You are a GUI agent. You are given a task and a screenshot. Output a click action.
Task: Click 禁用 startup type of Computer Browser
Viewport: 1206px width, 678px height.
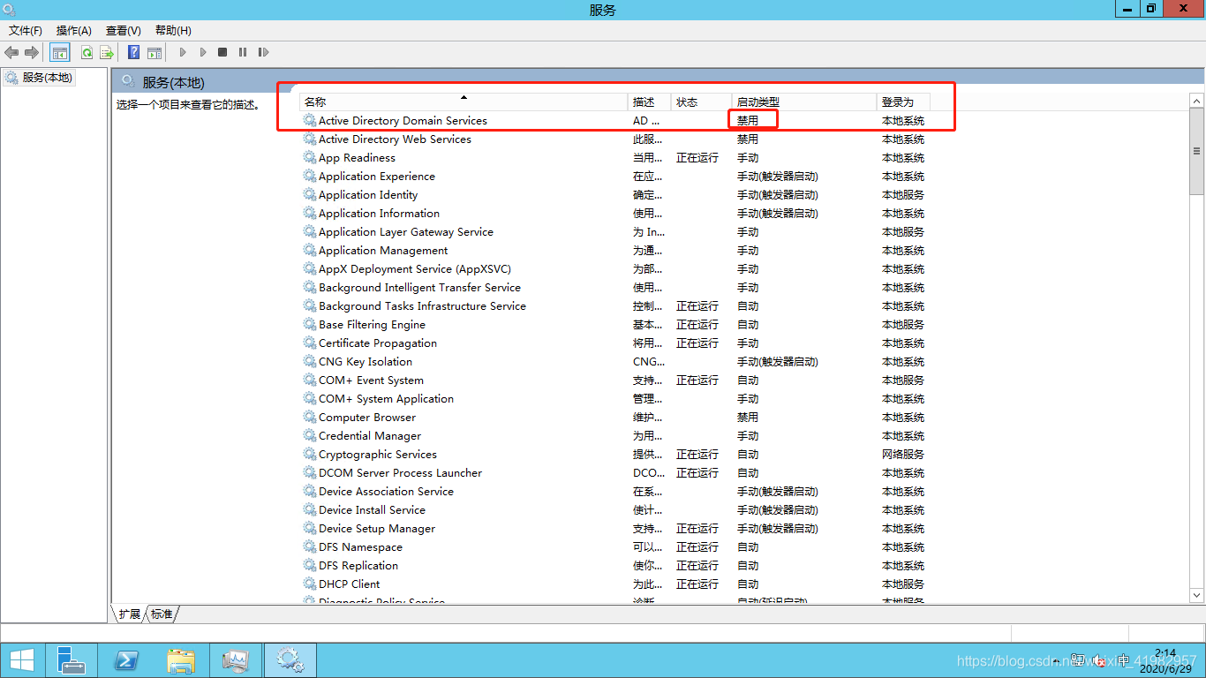pos(748,418)
